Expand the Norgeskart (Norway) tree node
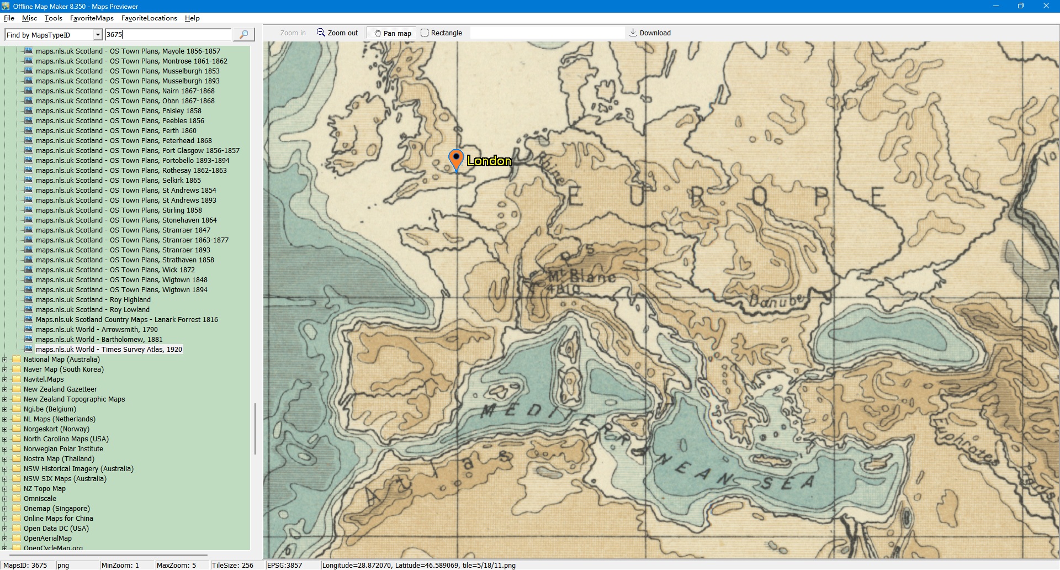 click(5, 429)
